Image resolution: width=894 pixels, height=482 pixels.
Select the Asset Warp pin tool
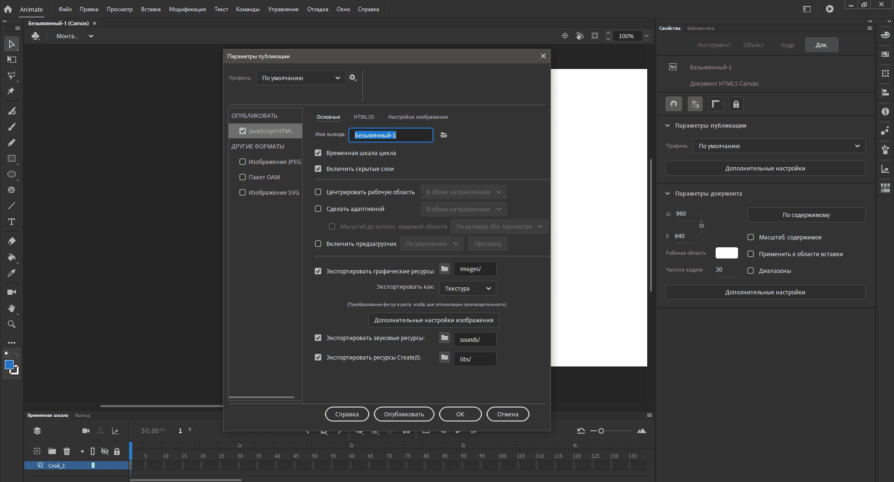[x=12, y=91]
